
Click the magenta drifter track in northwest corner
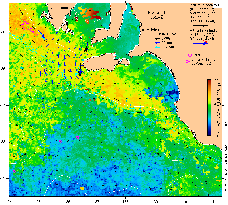tap(30, 28)
